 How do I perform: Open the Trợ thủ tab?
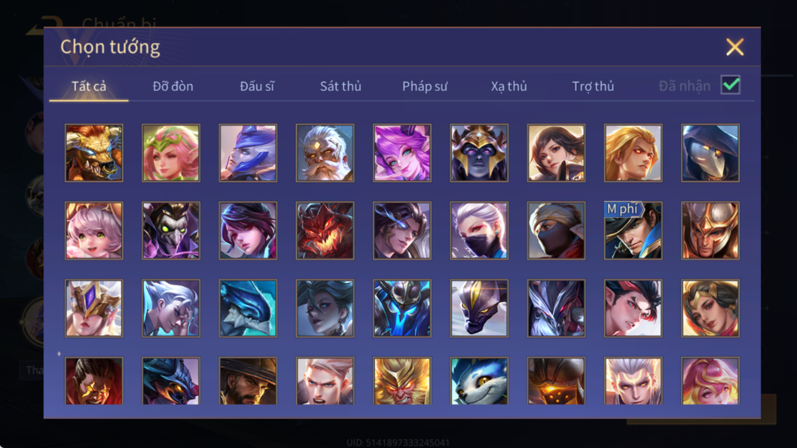click(593, 86)
